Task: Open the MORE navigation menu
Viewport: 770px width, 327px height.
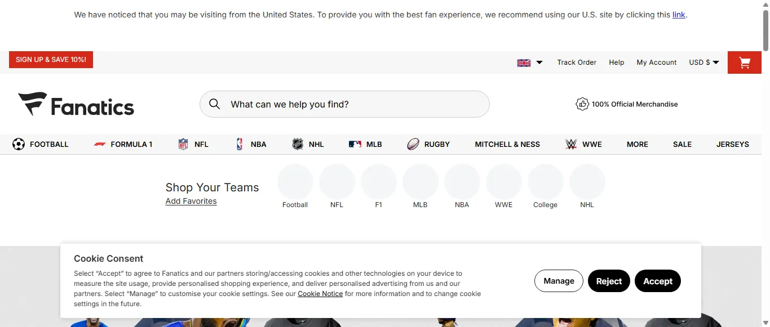Action: (637, 145)
